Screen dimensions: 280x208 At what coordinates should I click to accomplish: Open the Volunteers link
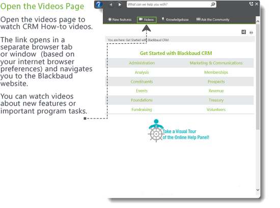click(216, 109)
